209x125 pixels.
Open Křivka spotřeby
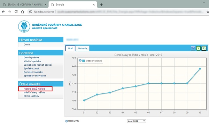pyautogui.click(x=31, y=96)
